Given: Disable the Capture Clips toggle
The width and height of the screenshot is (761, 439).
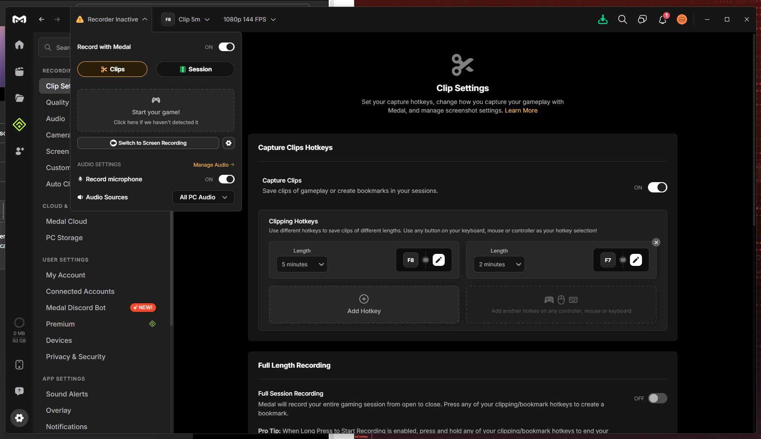Looking at the screenshot, I should (657, 187).
